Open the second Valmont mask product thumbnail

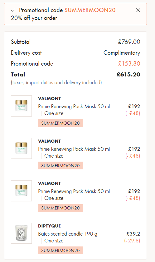[21, 148]
